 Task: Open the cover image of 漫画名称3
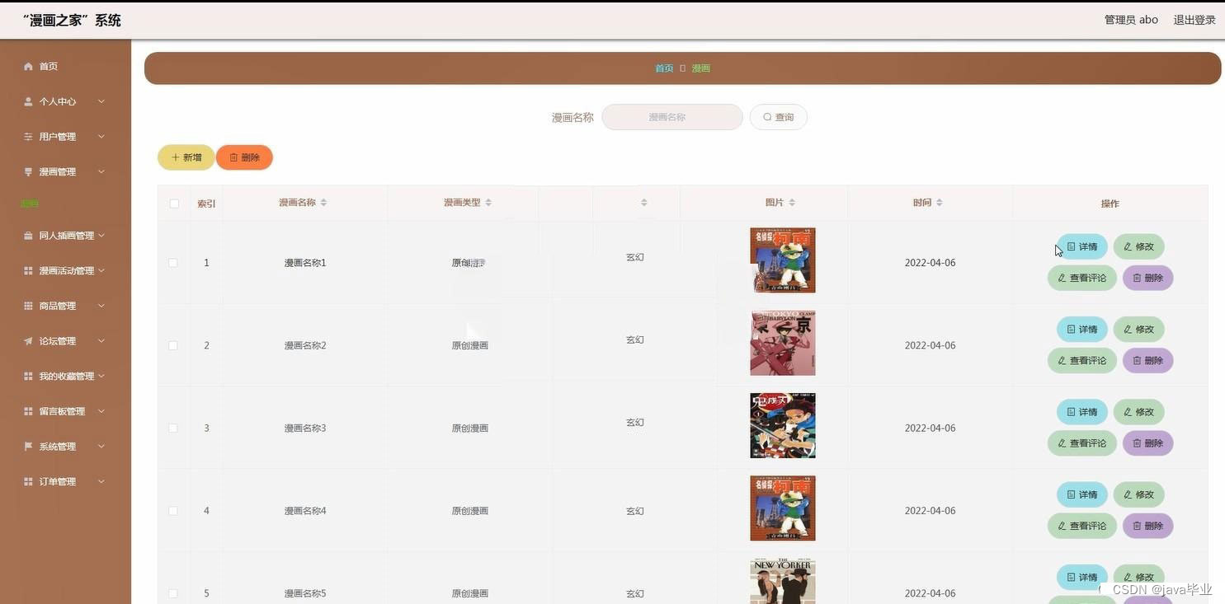coord(783,425)
